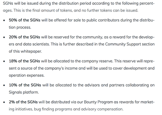Click the words 'Signals platform.'
This screenshot has width=162, height=115.
tap(24, 92)
